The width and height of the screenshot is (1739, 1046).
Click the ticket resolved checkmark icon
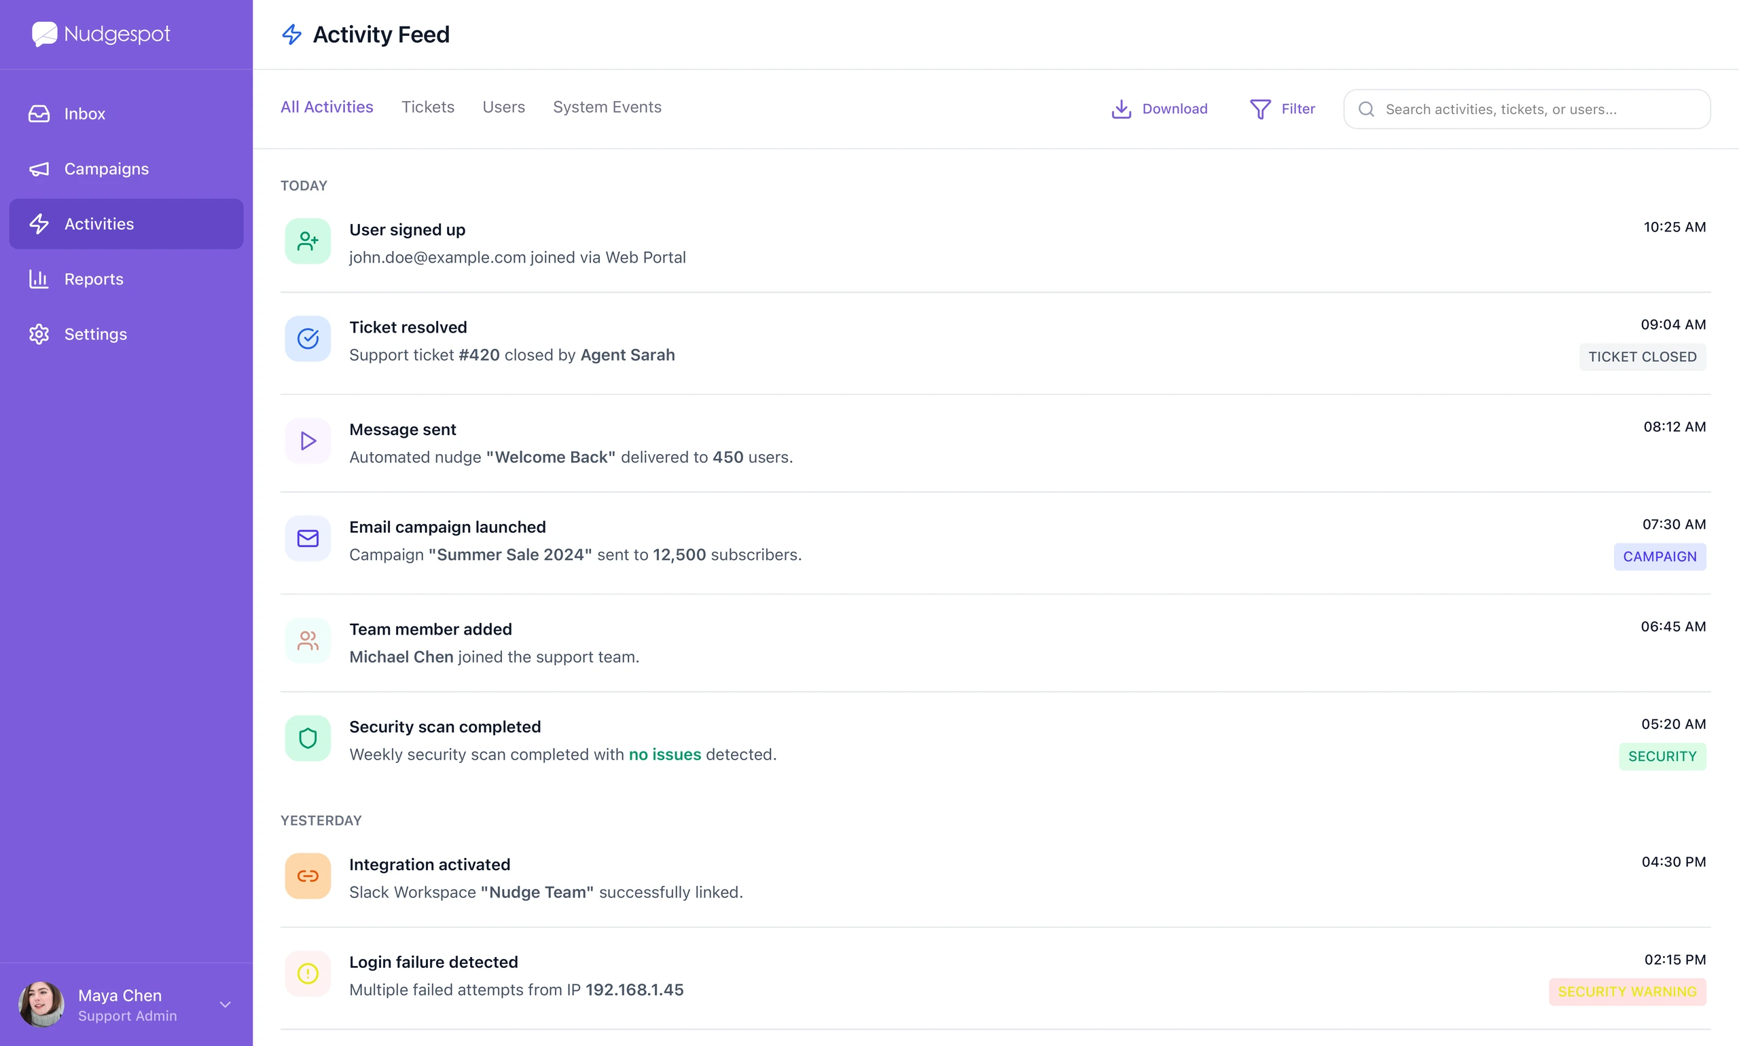tap(308, 338)
